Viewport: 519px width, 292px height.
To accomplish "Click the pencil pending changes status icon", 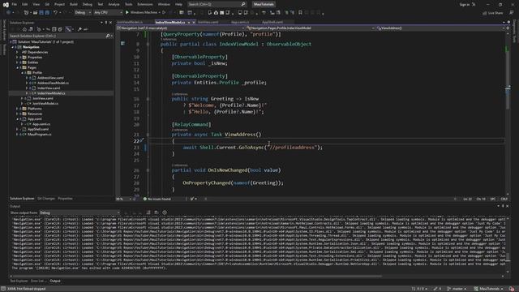I will pos(435,289).
